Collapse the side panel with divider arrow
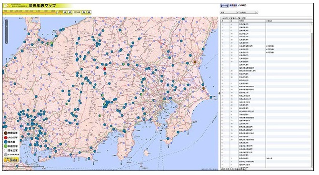This screenshot has width=319, height=175. pyautogui.click(x=219, y=93)
